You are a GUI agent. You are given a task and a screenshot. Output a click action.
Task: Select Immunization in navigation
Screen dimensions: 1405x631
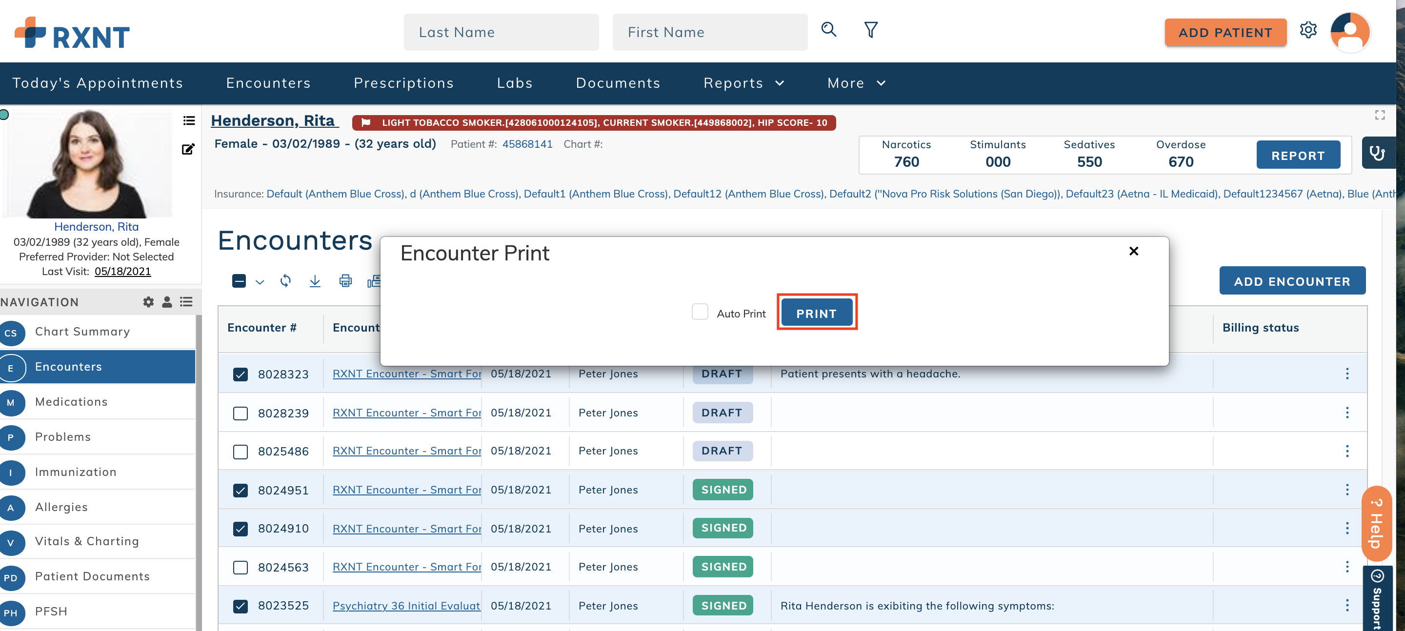pos(98,472)
